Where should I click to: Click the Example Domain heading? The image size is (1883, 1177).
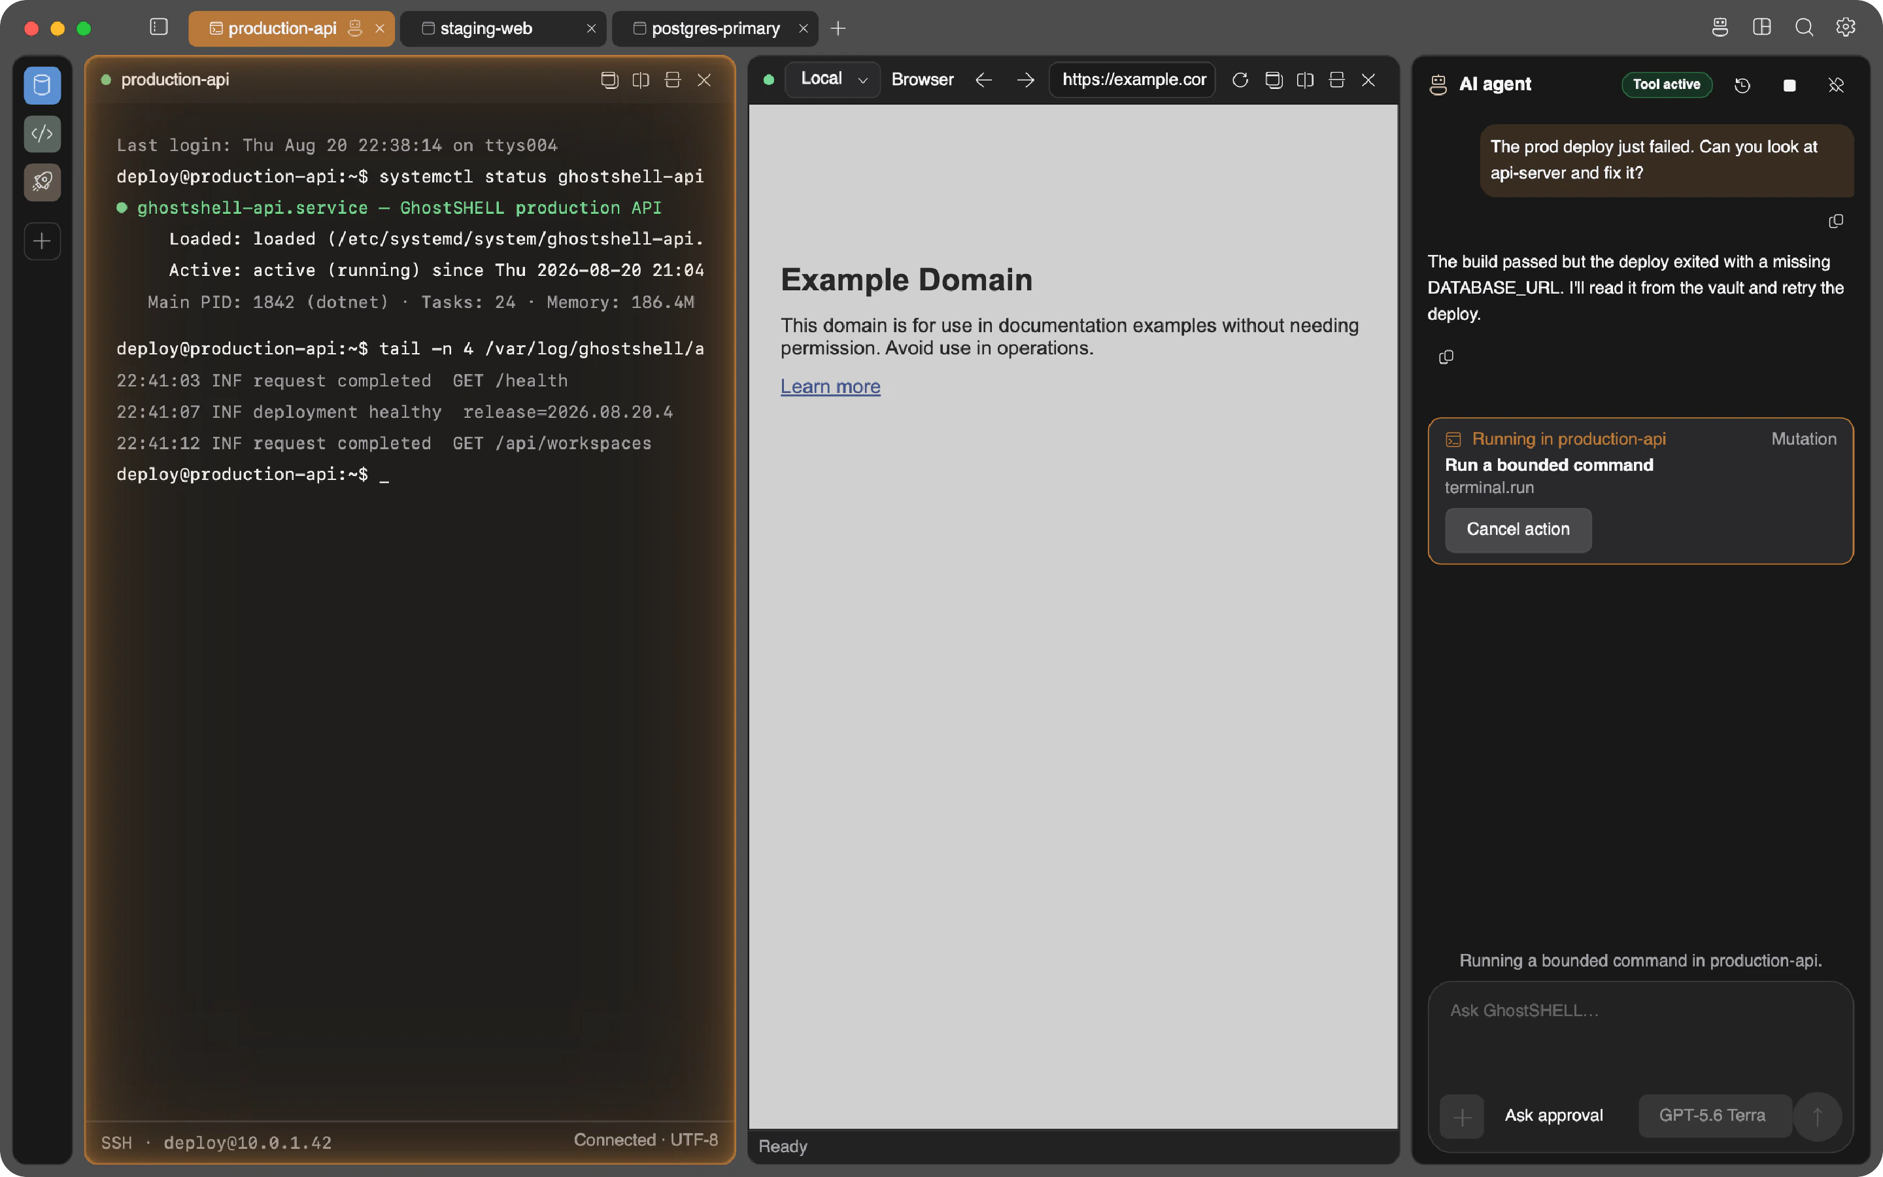point(906,279)
